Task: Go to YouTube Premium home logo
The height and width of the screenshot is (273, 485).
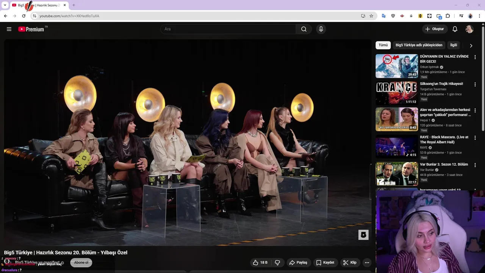Action: click(x=32, y=29)
